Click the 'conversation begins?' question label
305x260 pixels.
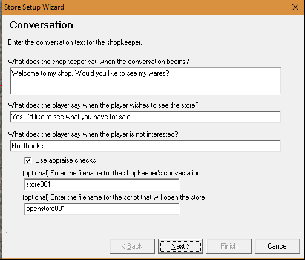coord(99,62)
